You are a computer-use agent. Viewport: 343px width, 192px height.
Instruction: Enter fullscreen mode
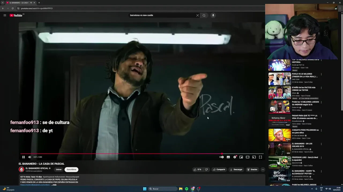[x=260, y=157]
